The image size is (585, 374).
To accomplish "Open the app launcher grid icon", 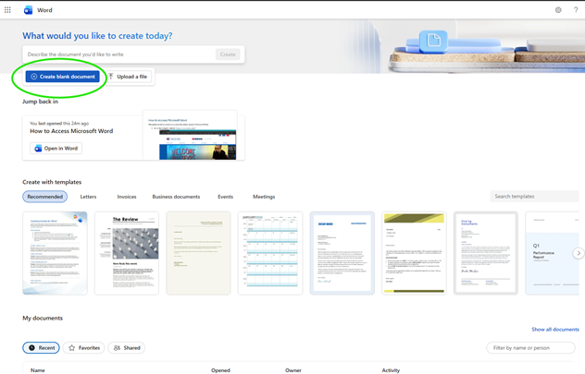I will pos(7,10).
